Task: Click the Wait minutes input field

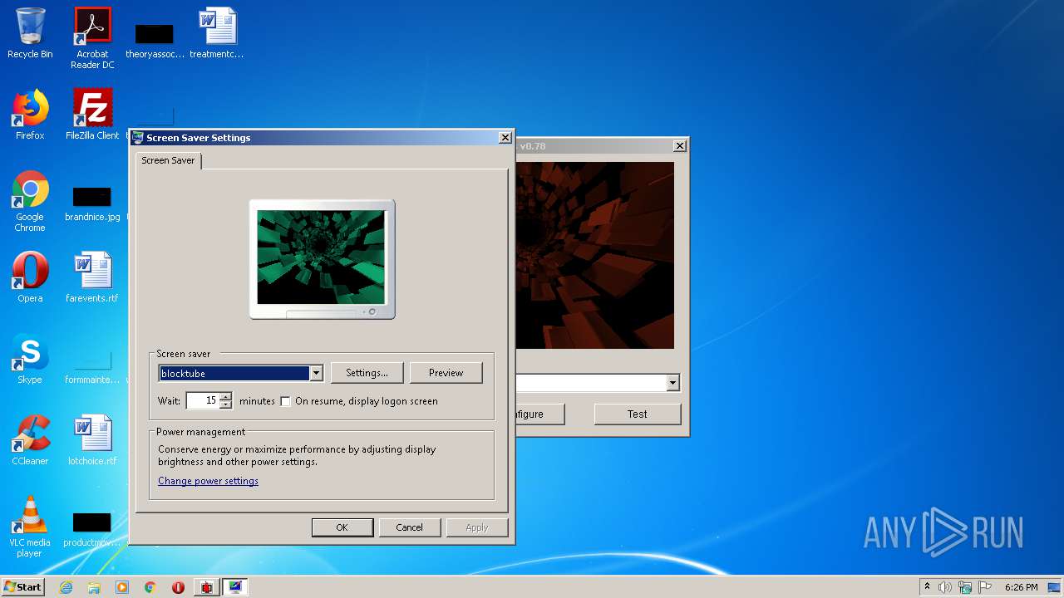Action: [203, 401]
